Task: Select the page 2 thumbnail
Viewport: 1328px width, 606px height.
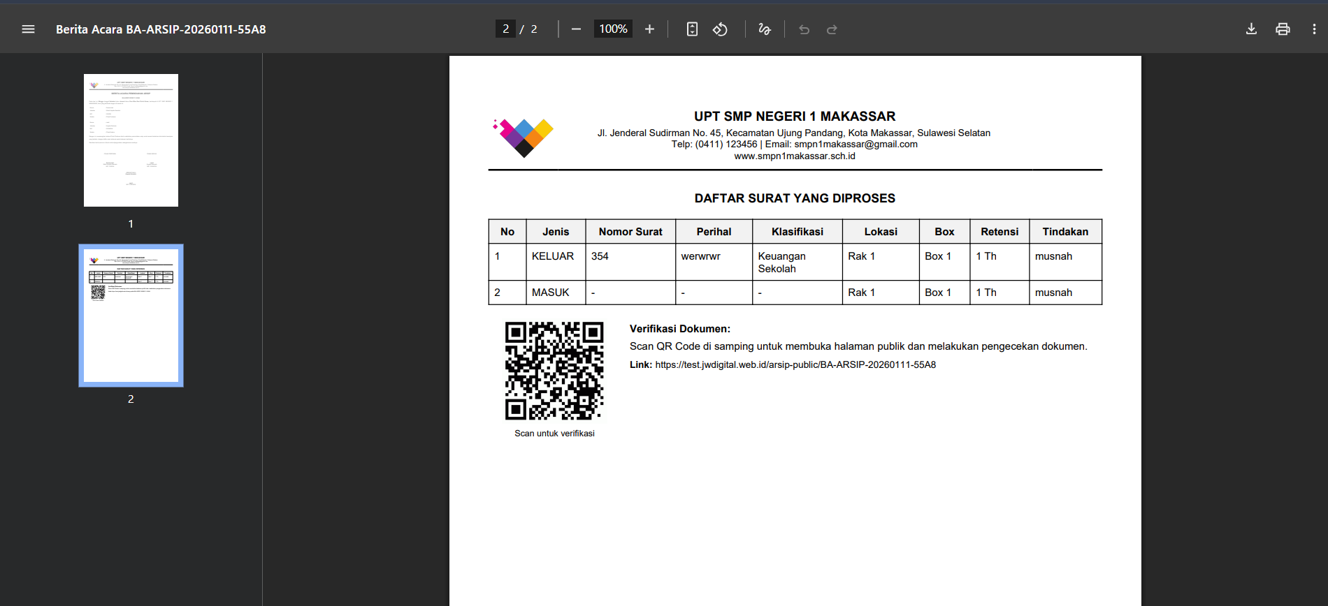Action: coord(131,316)
